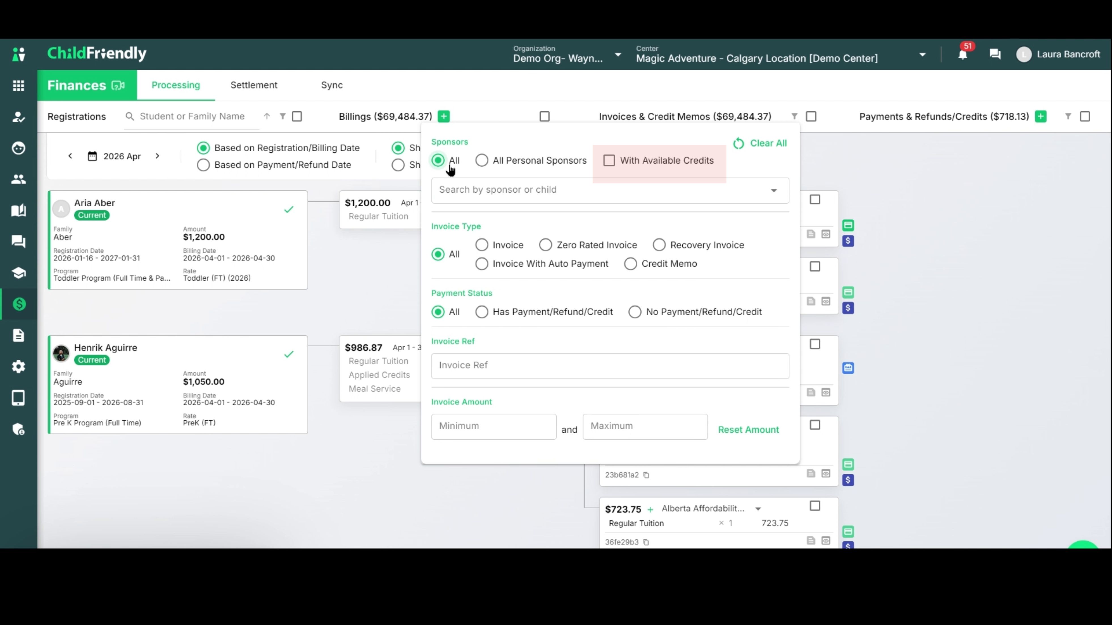
Task: Tick the checkbox on the $723.75 invoice card
Action: (815, 506)
